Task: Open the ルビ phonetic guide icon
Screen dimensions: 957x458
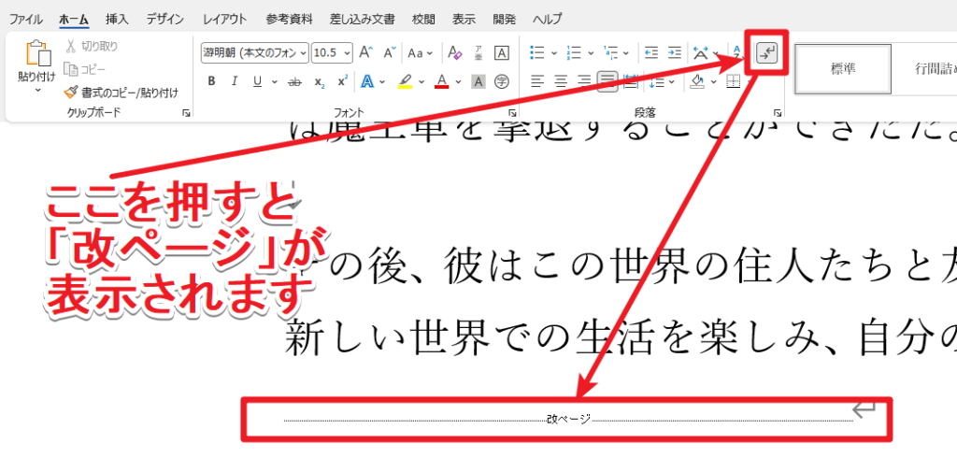Action: point(479,52)
